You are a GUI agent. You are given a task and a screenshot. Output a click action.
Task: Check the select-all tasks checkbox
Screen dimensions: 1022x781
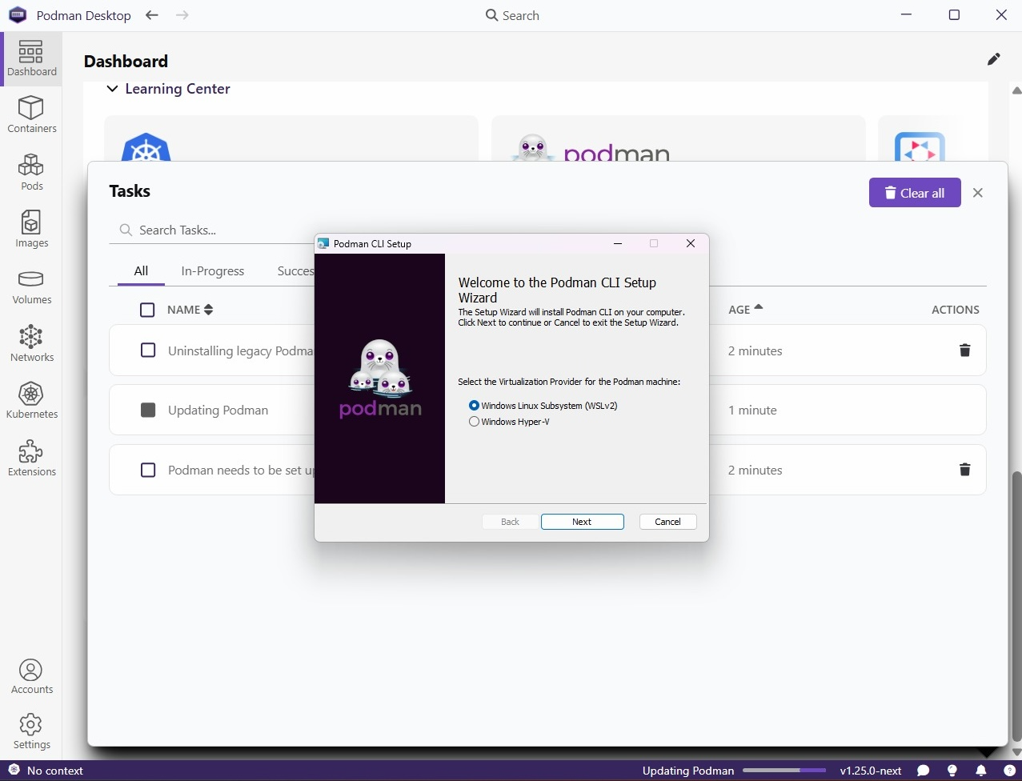[147, 310]
